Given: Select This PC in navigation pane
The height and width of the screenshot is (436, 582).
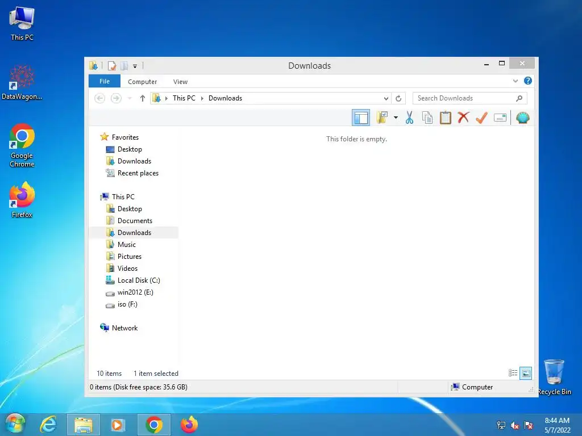Looking at the screenshot, I should coord(123,197).
